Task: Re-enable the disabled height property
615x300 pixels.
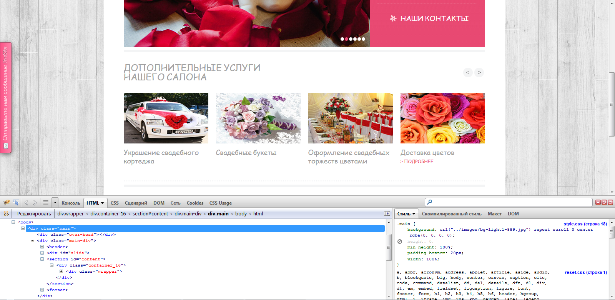Action: tap(400, 242)
